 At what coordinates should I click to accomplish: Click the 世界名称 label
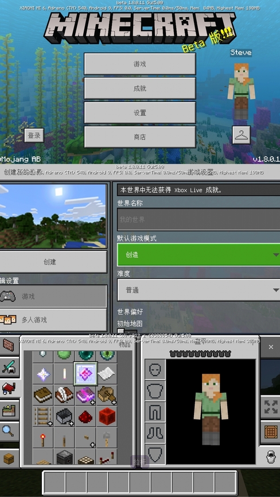[x=130, y=203]
